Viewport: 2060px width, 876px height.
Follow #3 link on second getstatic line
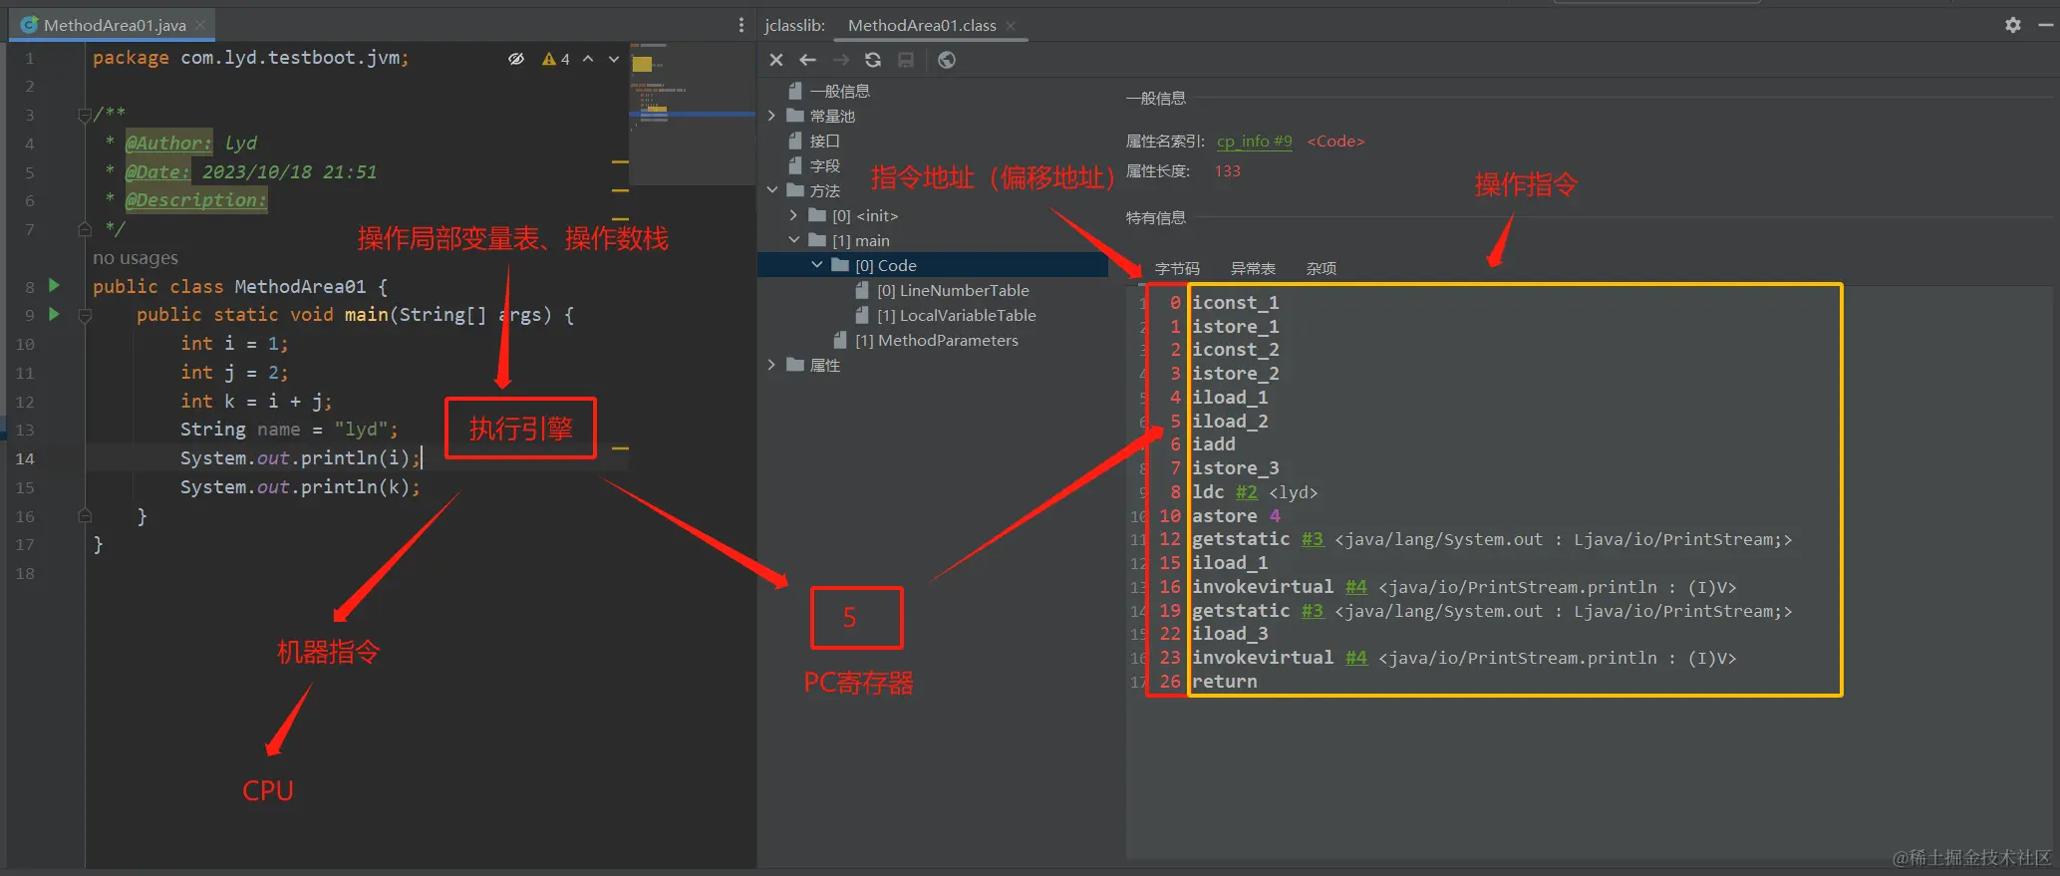tap(1313, 611)
